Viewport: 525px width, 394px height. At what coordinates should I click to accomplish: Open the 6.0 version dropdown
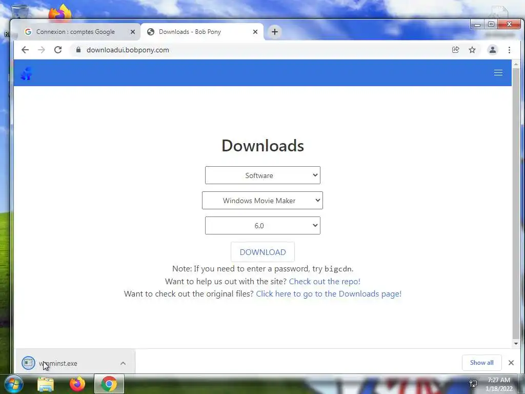click(x=262, y=226)
